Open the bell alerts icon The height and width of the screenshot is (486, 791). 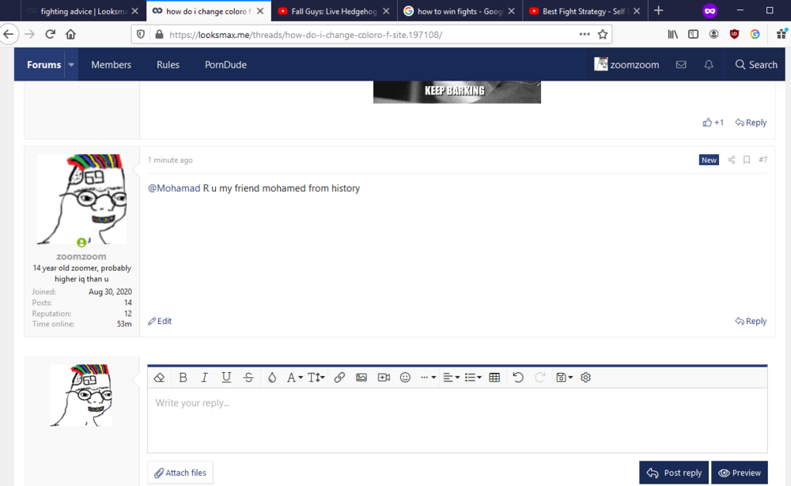pyautogui.click(x=709, y=65)
